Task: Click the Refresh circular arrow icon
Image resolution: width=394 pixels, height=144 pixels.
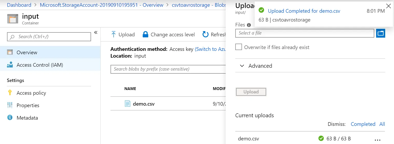Action: (205, 35)
